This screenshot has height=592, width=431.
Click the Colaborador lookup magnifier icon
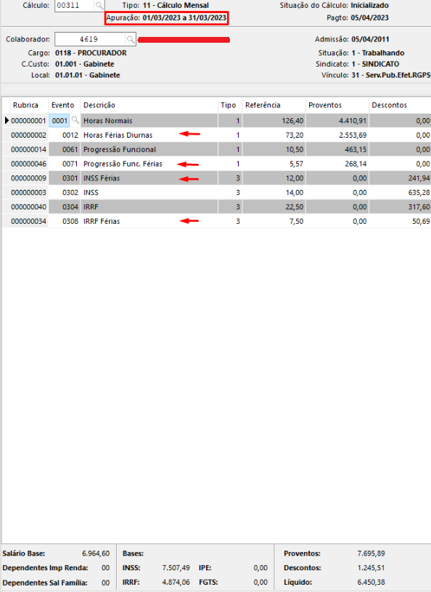pyautogui.click(x=131, y=39)
